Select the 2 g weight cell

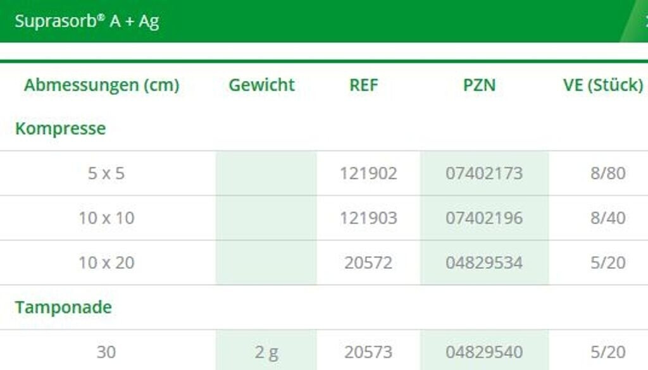266,352
